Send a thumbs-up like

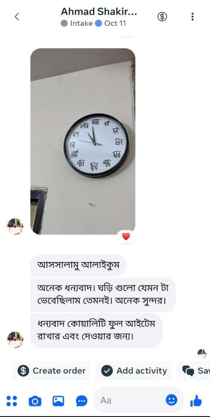pos(196,401)
